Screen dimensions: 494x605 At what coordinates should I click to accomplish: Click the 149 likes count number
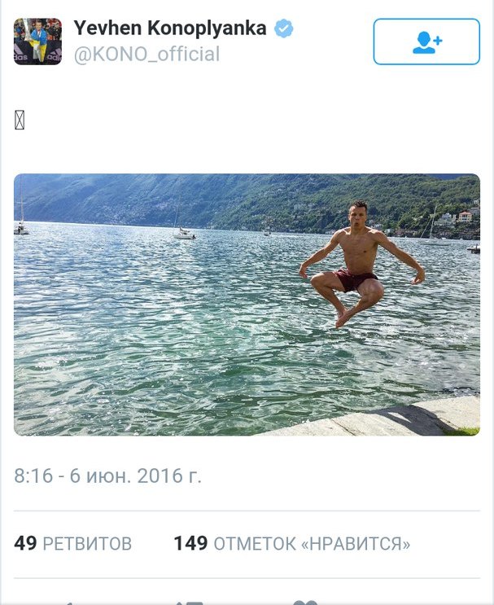tap(191, 543)
